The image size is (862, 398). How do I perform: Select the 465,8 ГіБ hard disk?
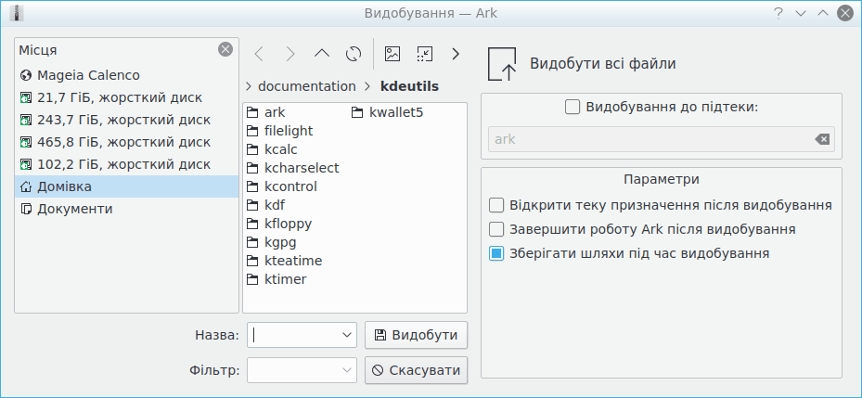click(x=123, y=142)
